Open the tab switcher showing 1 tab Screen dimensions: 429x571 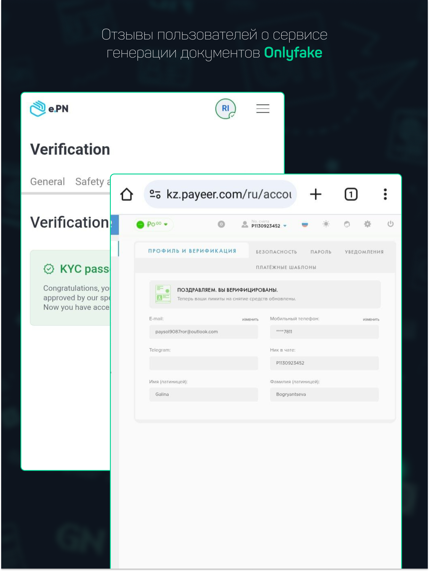pyautogui.click(x=351, y=195)
